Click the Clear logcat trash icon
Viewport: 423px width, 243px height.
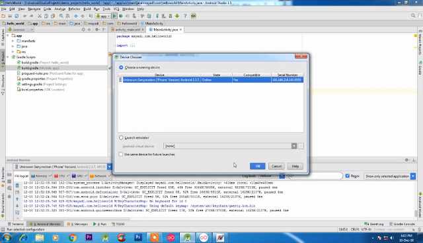(x=17, y=186)
